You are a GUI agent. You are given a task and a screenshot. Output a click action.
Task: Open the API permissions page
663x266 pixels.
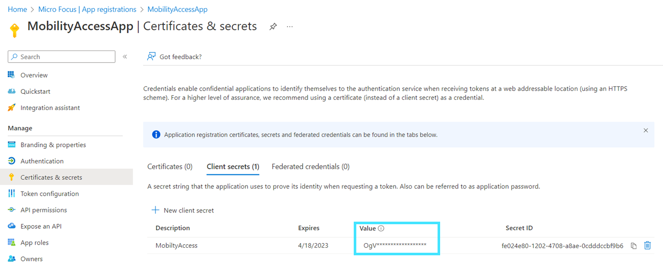(43, 210)
